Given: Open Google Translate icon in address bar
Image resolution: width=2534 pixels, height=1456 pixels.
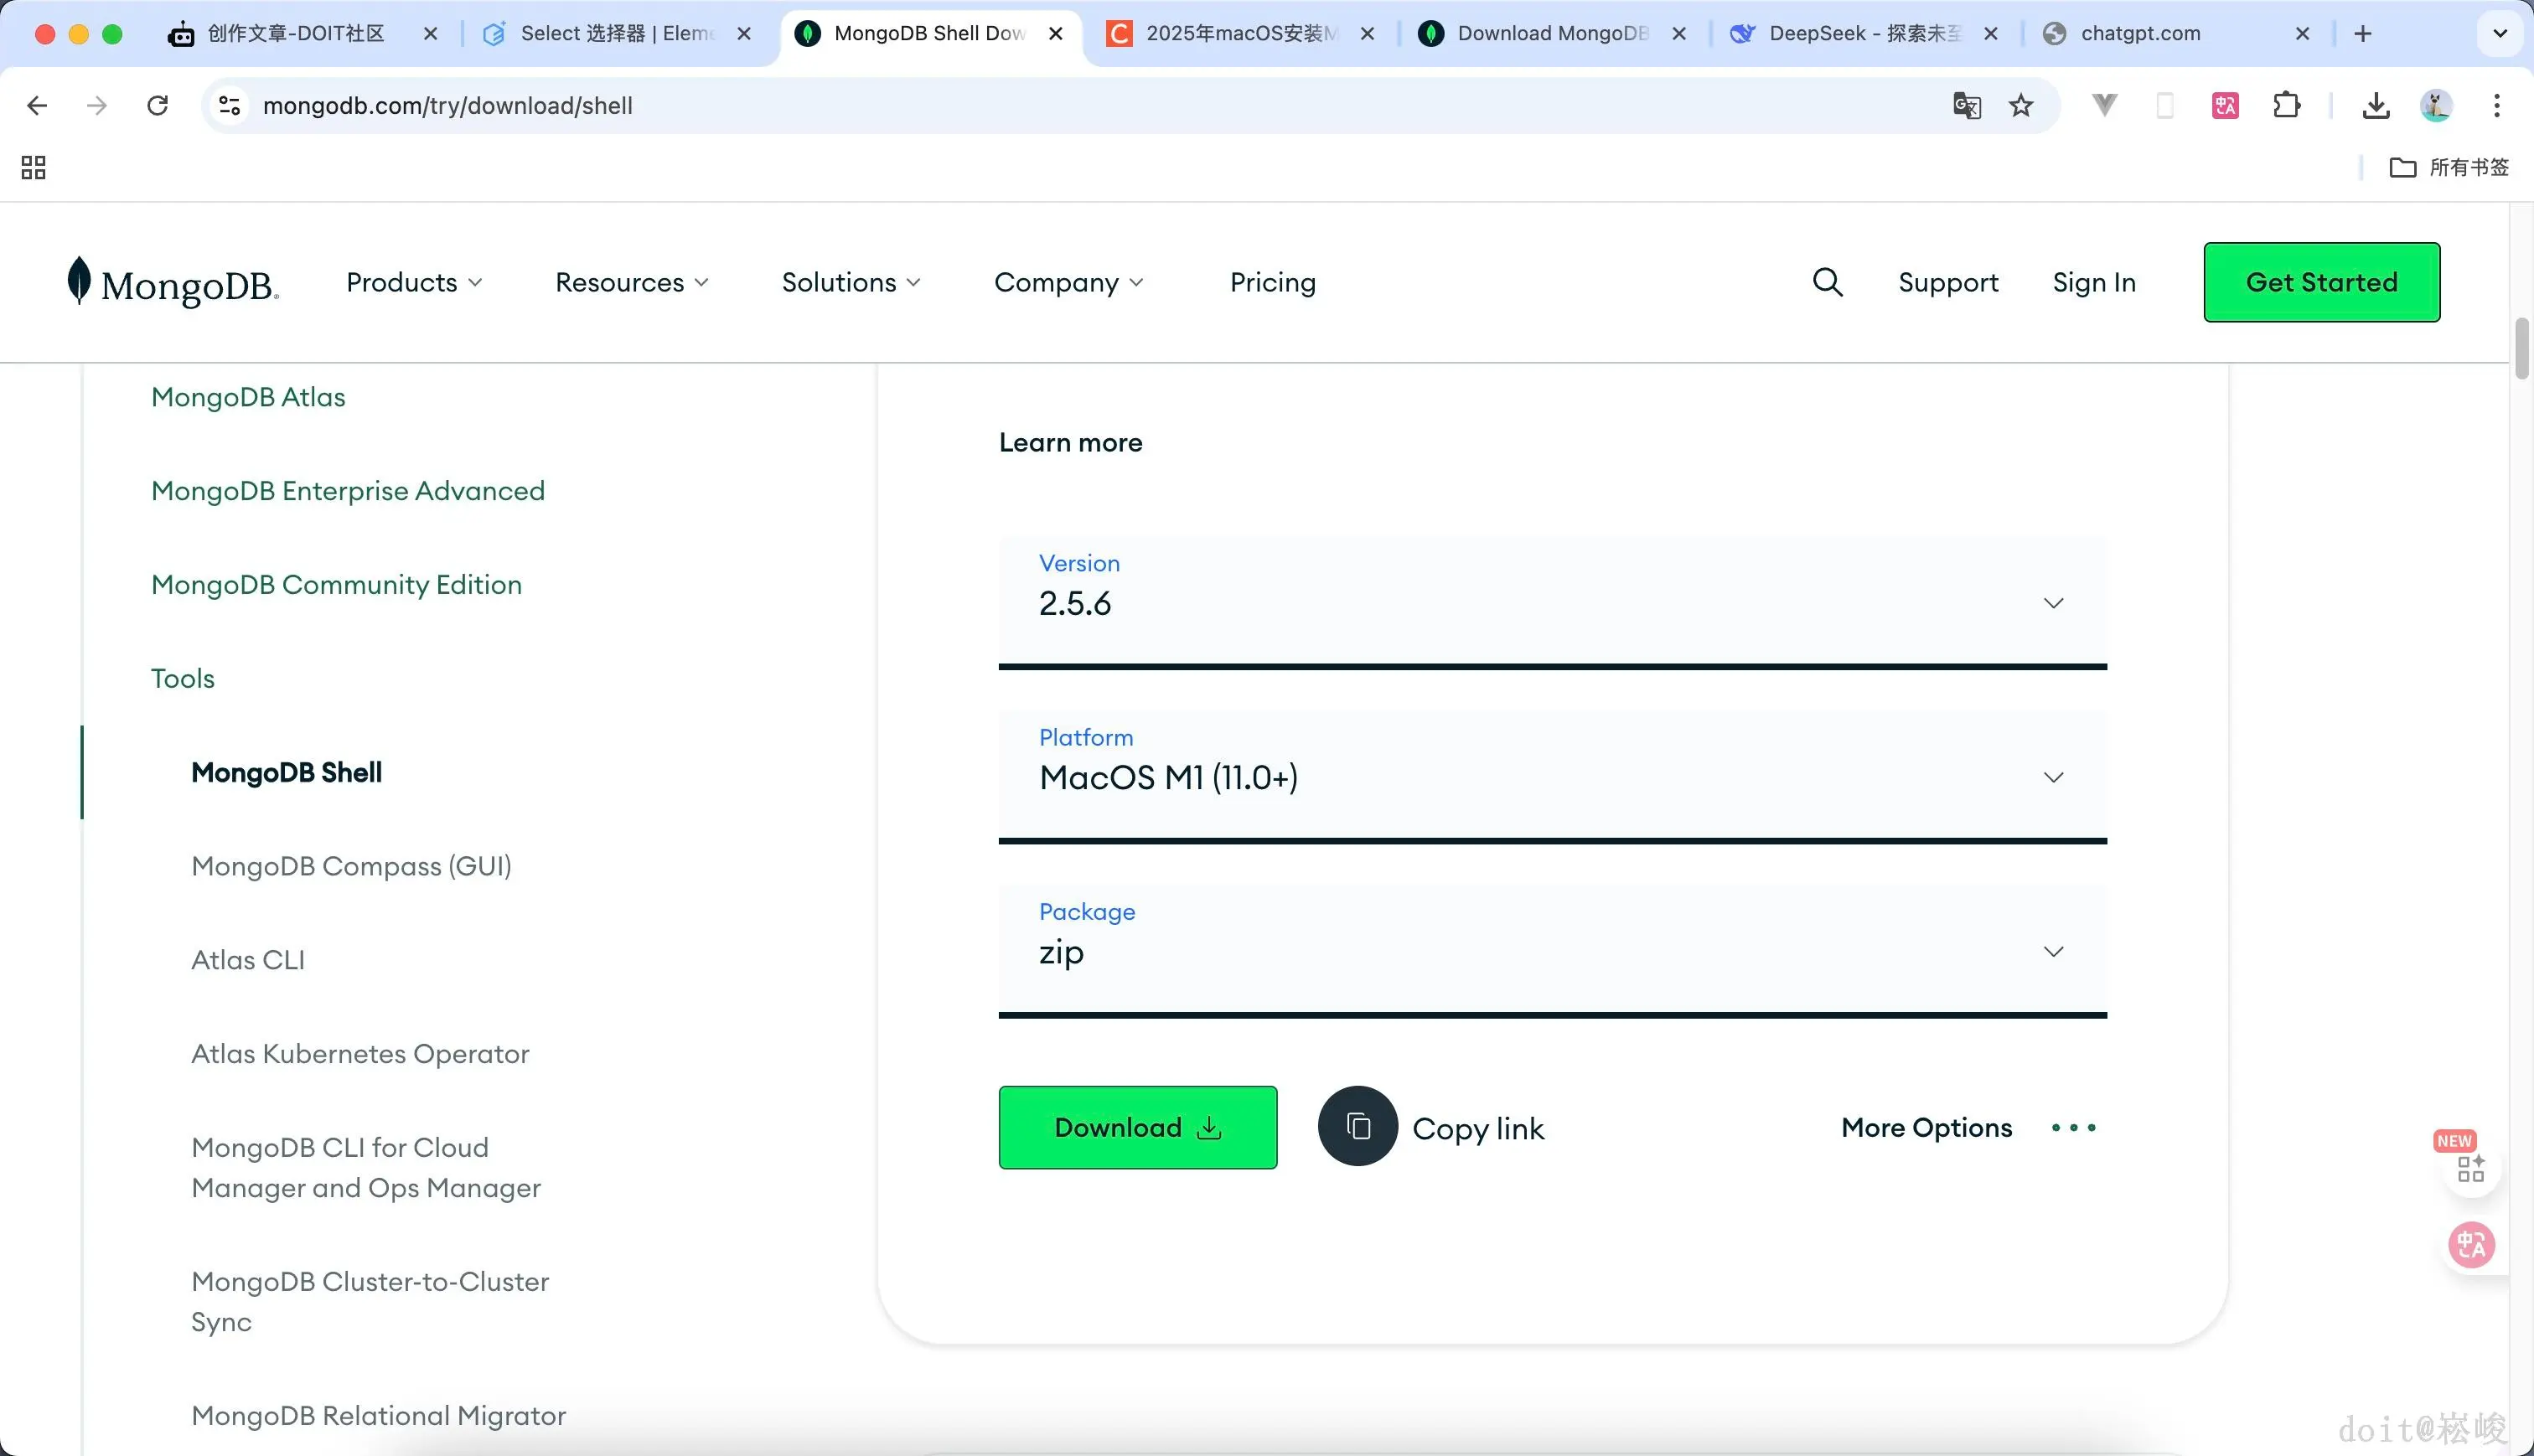Looking at the screenshot, I should point(1966,105).
